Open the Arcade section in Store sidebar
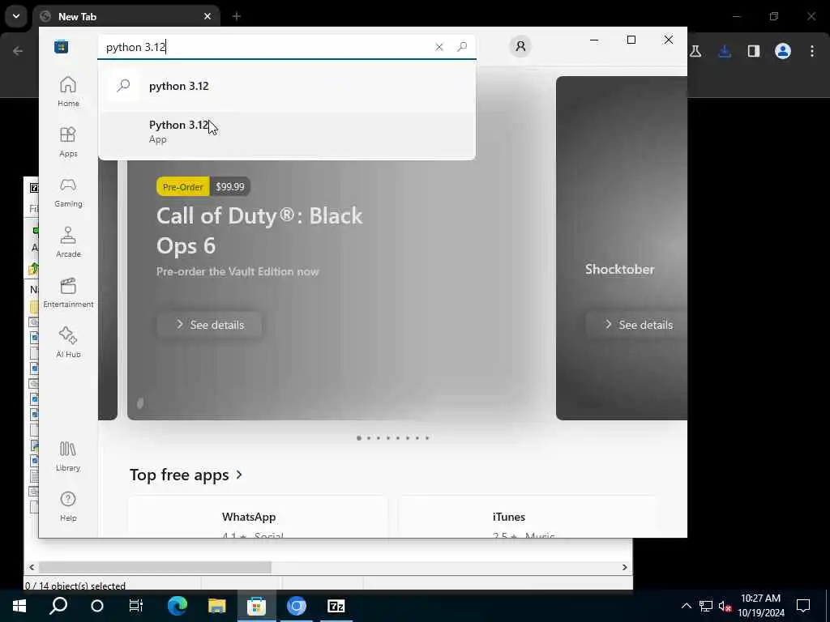 [68, 242]
